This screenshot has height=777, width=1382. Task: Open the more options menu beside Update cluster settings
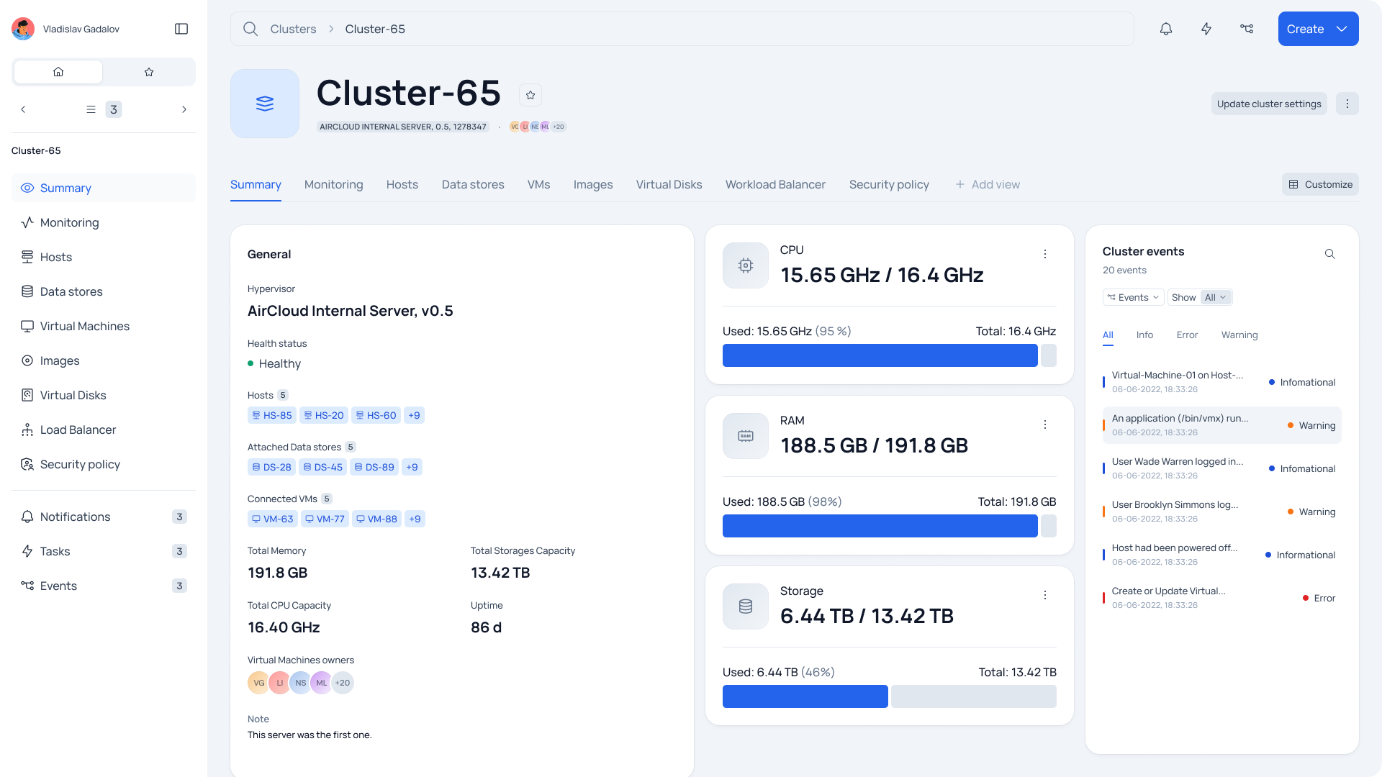[x=1347, y=104]
